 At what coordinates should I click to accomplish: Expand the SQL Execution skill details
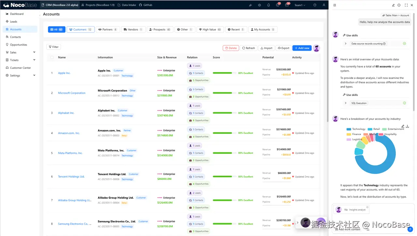[346, 103]
